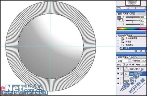Viewport: 147px width, 96px height.
Task: Click the lock transparent pixels icon
Action: click(x=124, y=64)
